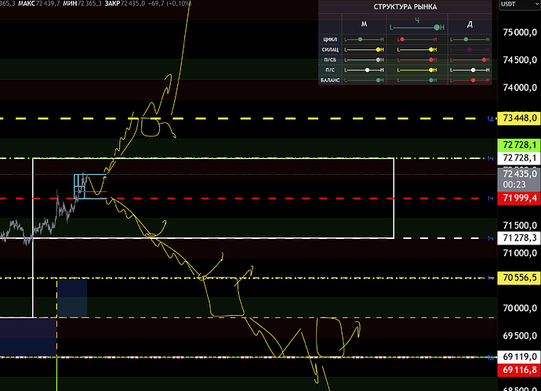Click the yellow 73 448,0 price label

tap(518, 118)
